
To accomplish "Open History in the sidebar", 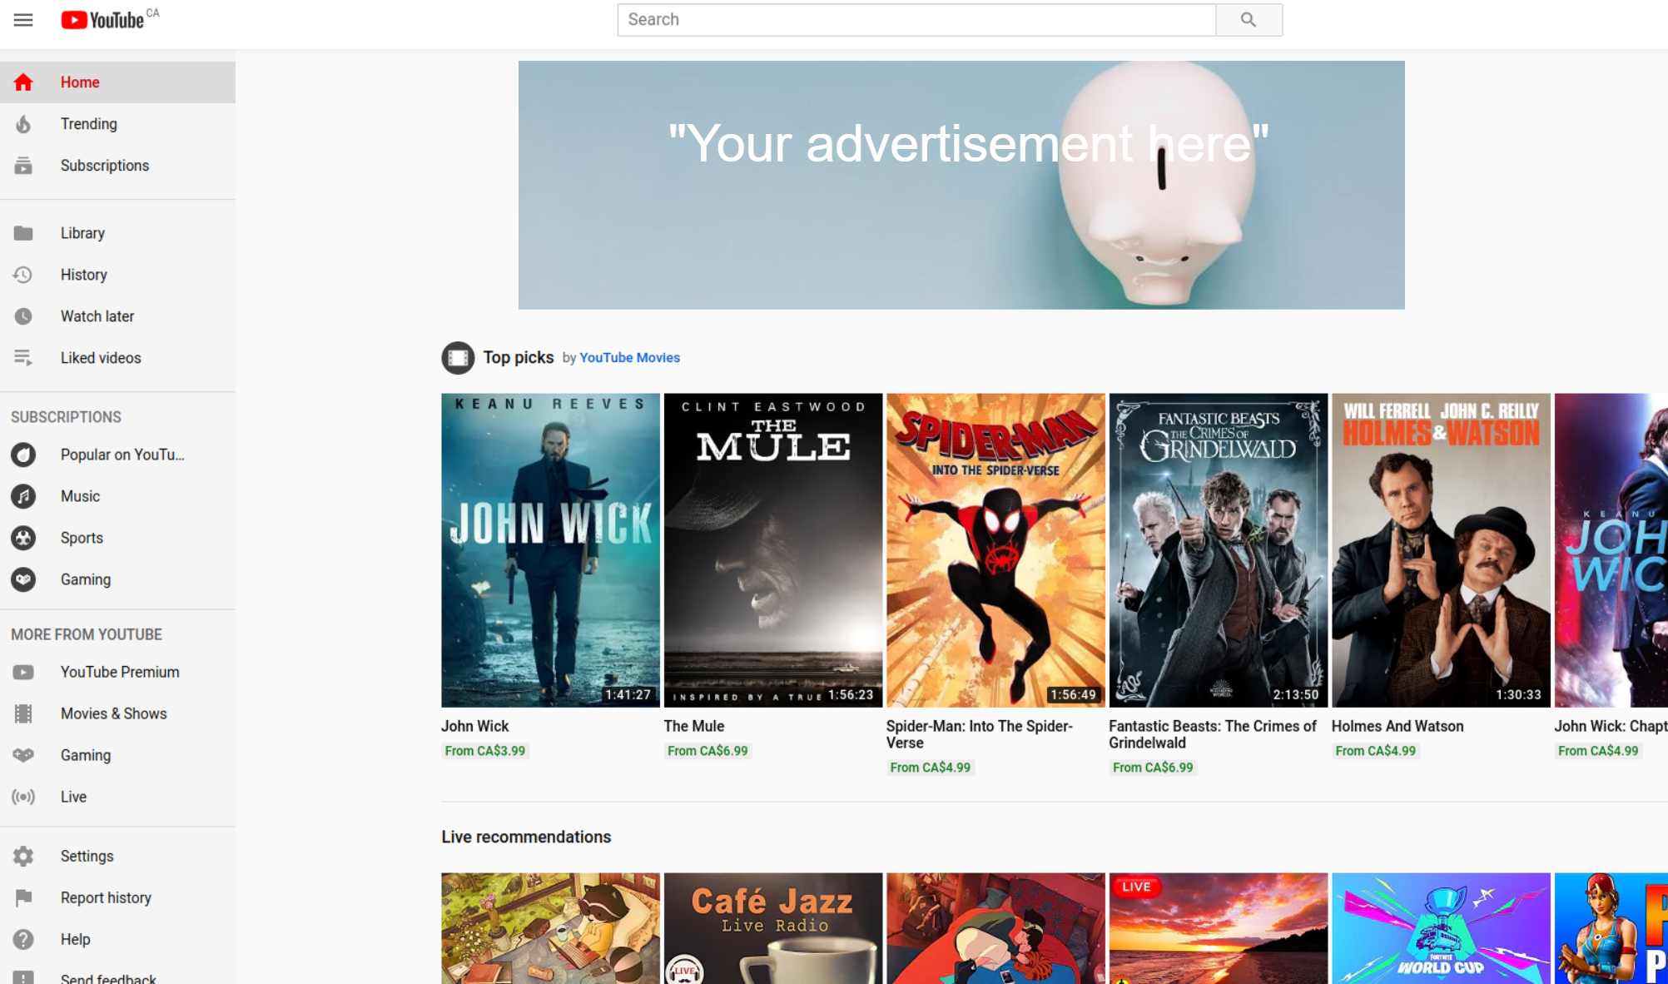I will tap(117, 275).
